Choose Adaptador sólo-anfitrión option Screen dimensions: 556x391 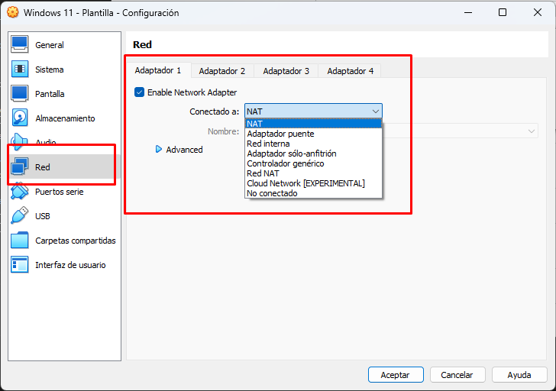pos(313,153)
